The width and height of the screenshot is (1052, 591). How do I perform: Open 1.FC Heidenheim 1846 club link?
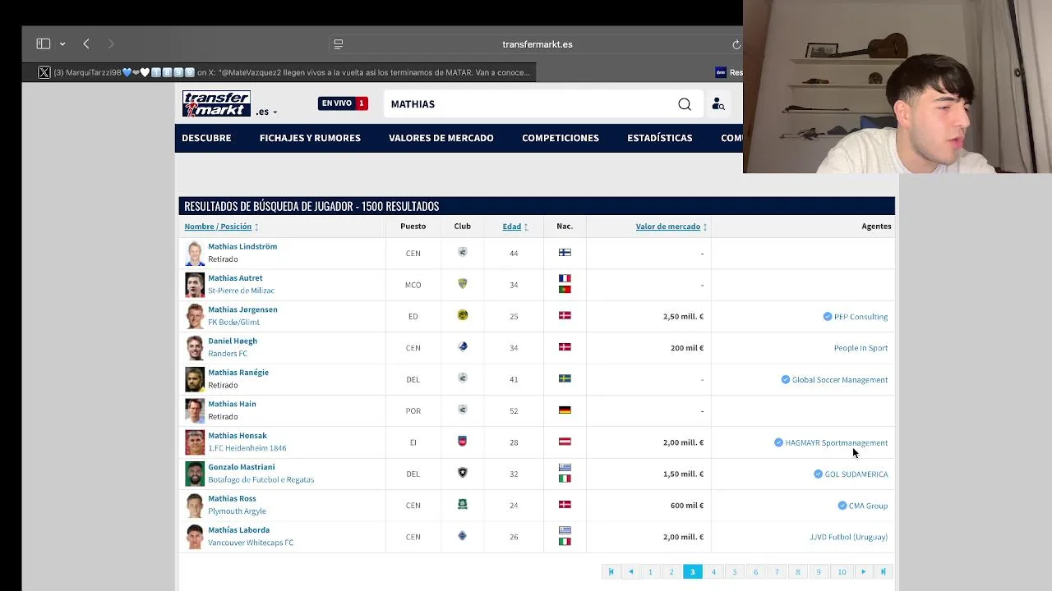tap(247, 448)
